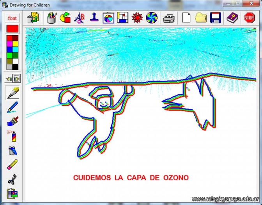Click the font button
262x205 pixels.
[x=12, y=18]
